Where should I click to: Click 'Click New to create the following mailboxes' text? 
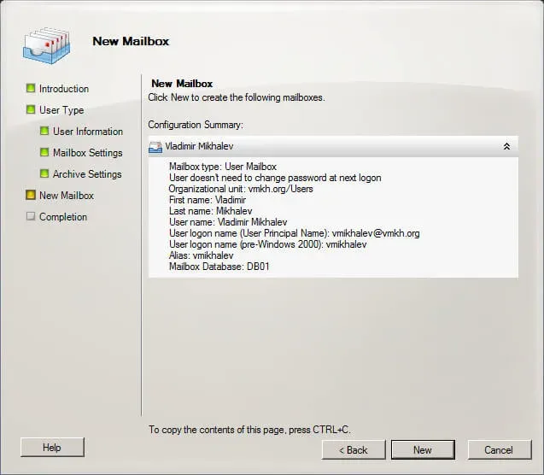tap(237, 97)
